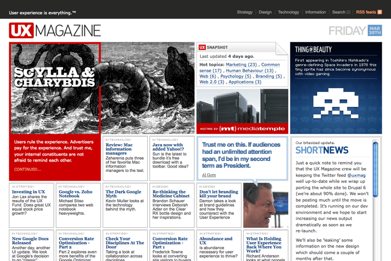Viewport: 391px width, 261px height.
Task: Click the Al Gore photo
Action: coord(266,205)
